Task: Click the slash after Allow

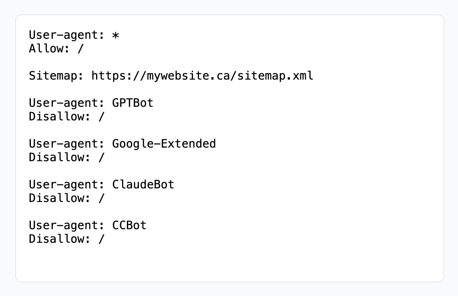Action: coord(81,49)
